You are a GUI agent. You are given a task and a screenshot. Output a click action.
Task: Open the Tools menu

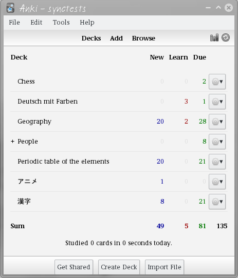(x=61, y=23)
